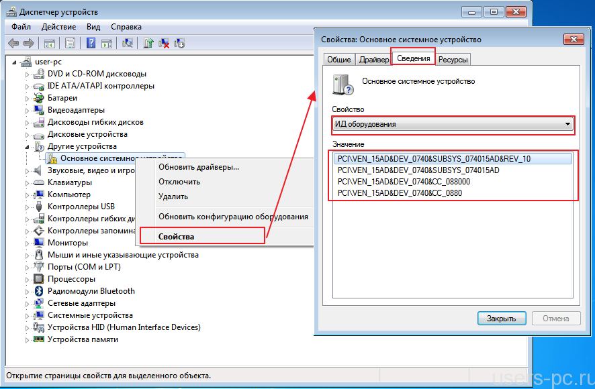
Task: Click the blue question mark Help toolbar icon
Action: 91,44
